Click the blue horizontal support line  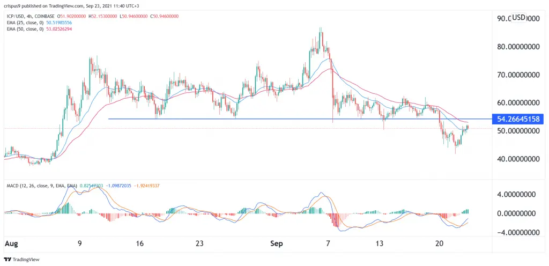[300, 119]
